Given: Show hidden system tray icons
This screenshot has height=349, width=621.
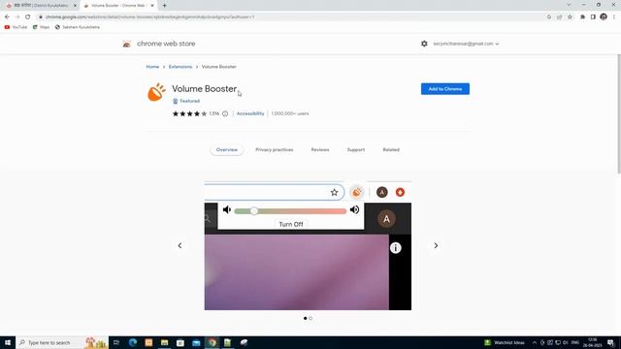Looking at the screenshot, I should click(535, 342).
